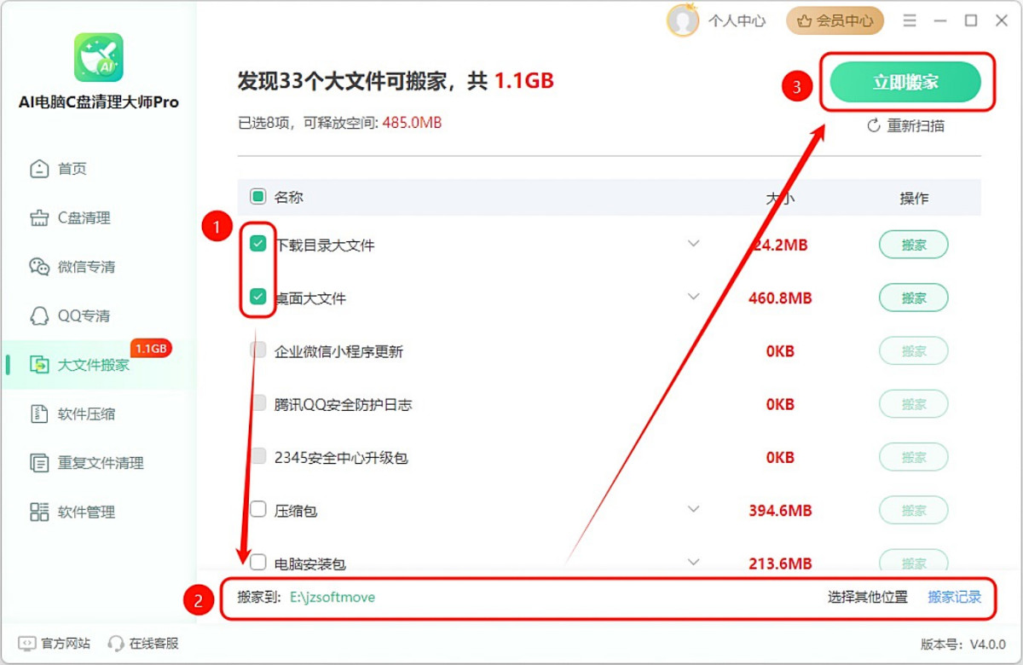
Task: Expand the 压缩包 row chevron
Action: tap(694, 509)
